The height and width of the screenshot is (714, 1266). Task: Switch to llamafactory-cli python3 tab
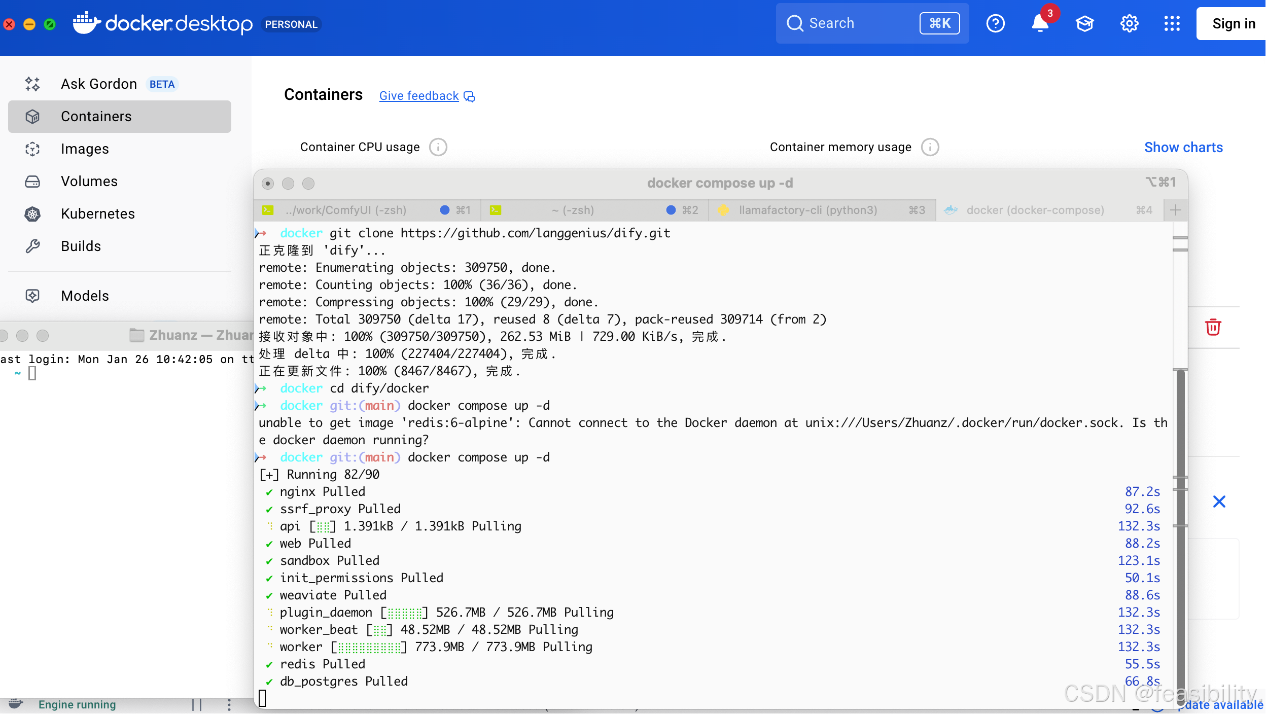[807, 210]
